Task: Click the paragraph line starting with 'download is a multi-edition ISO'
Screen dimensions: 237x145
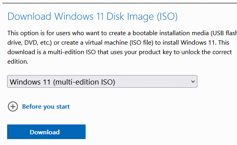Action: point(120,52)
